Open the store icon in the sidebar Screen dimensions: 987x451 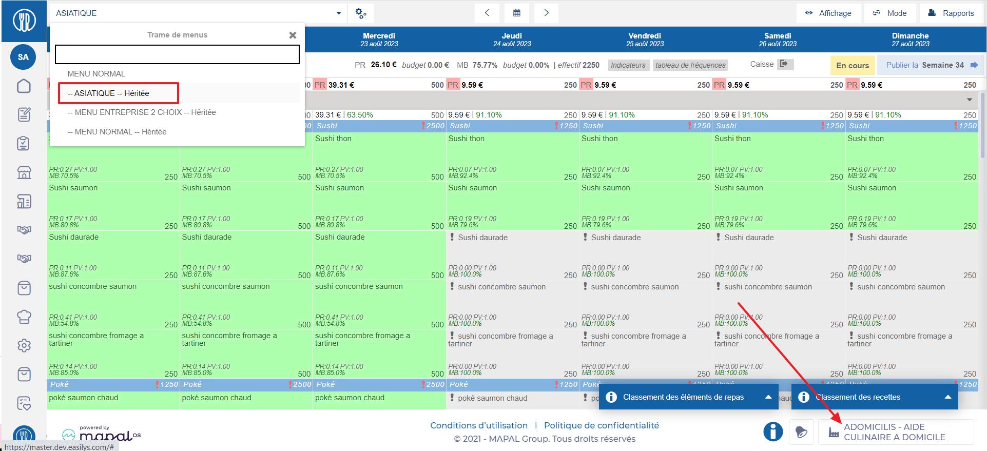click(24, 172)
